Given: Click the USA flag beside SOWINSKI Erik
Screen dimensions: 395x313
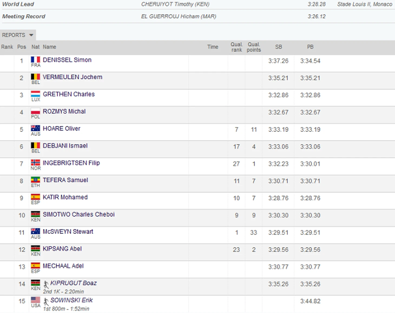Looking at the screenshot, I should [x=35, y=300].
